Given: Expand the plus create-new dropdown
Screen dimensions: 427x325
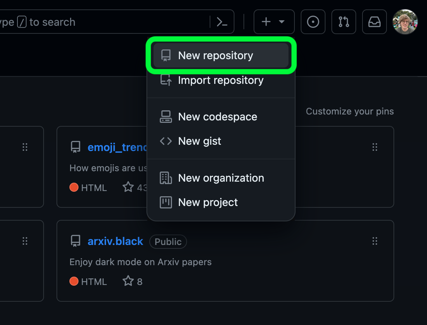Looking at the screenshot, I should coord(274,22).
